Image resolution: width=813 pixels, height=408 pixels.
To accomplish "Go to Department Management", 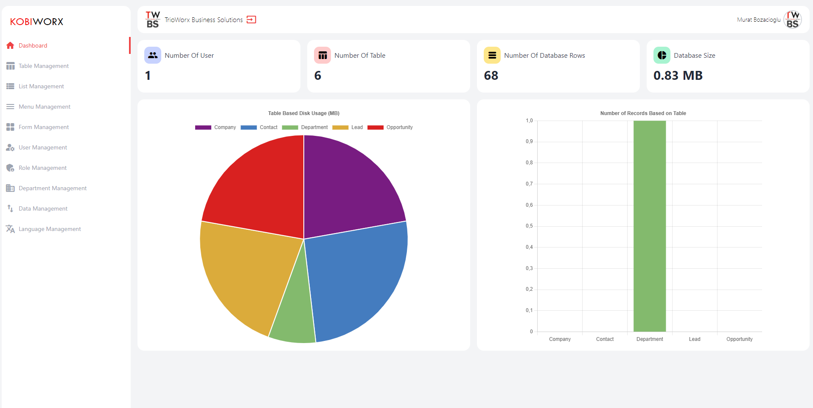I will [66, 188].
